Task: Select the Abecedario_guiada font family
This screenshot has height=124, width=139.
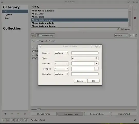Action: coord(80,20)
